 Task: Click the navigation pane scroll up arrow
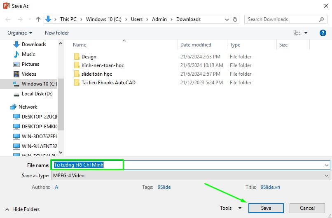pyautogui.click(x=61, y=44)
